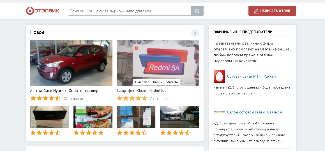Click the Связной logo icon
Screen dimensions: 325x151
point(219,112)
